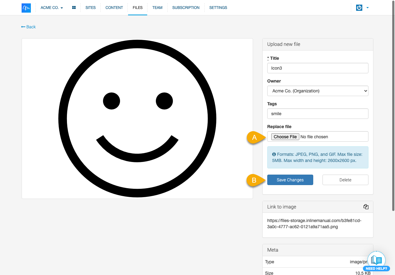This screenshot has height=275, width=395.
Task: Click the Choose File button
Action: point(285,137)
